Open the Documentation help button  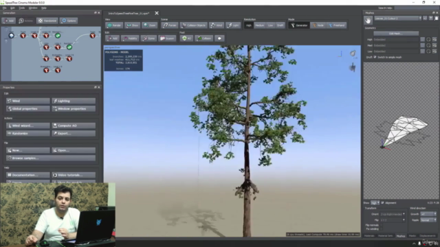click(28, 175)
